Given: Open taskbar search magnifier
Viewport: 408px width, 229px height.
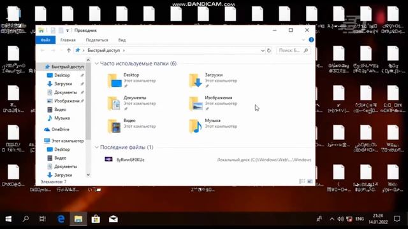Looking at the screenshot, I should tap(25, 219).
